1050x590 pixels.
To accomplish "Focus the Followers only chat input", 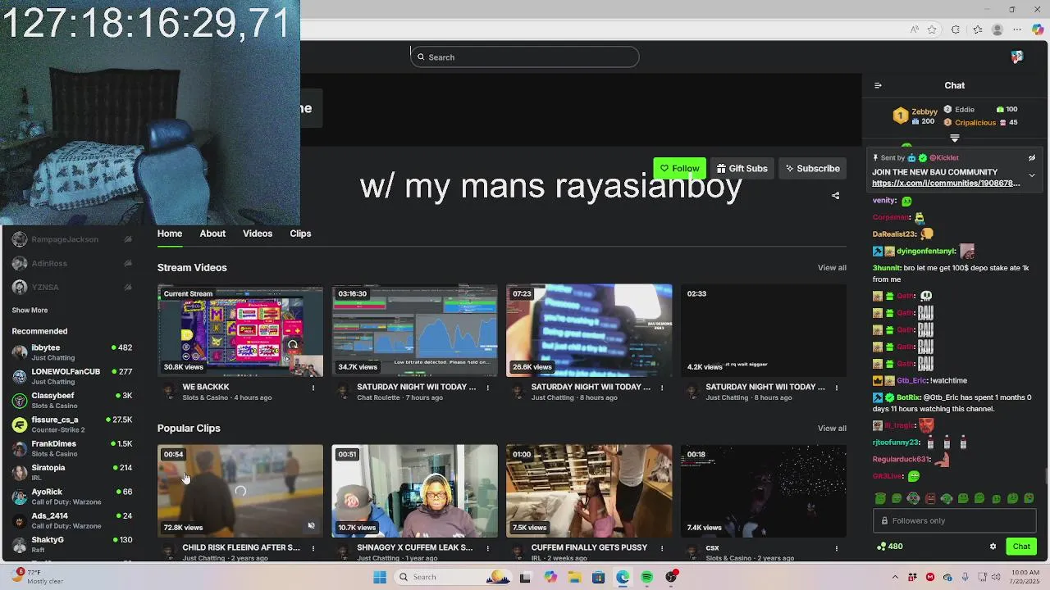I will click(954, 520).
